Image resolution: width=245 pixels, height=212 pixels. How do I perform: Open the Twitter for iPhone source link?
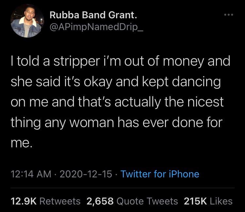tap(160, 173)
